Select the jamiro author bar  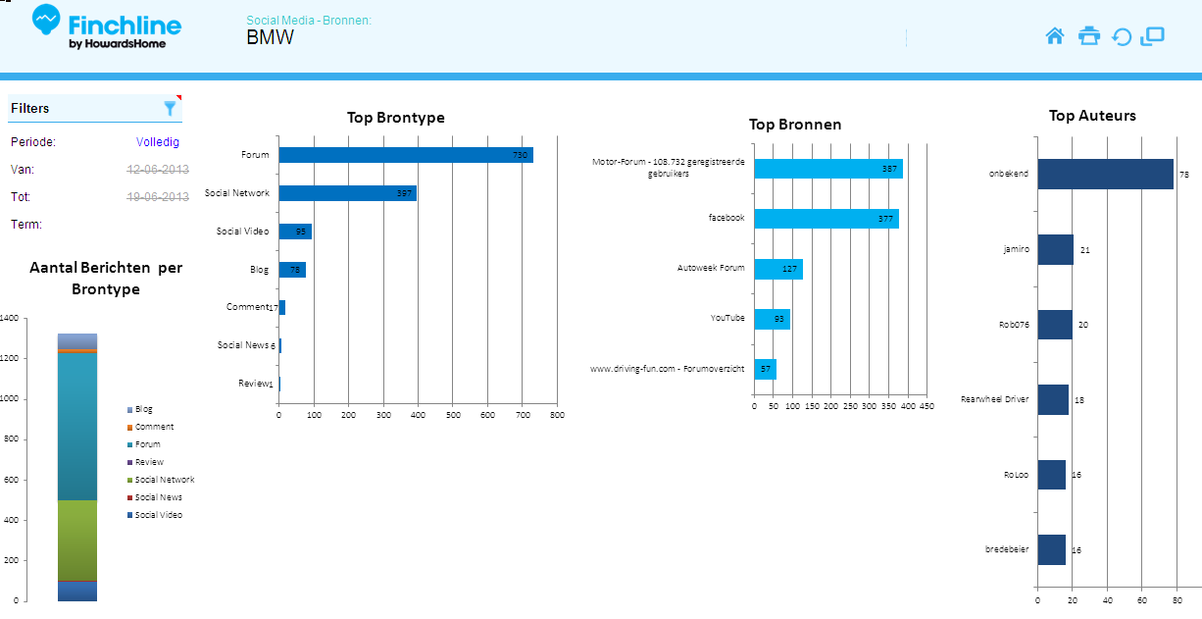[1056, 249]
